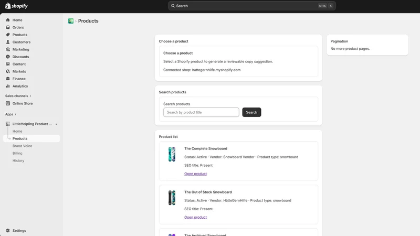Click The Out of Stock Snowboard title
Viewport: 420px width, 236px height.
coord(208,192)
